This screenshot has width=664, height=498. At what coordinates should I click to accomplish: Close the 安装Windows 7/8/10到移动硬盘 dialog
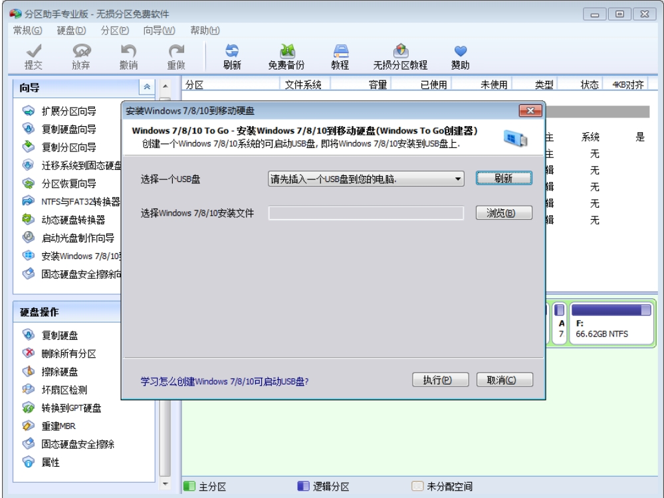(530, 111)
